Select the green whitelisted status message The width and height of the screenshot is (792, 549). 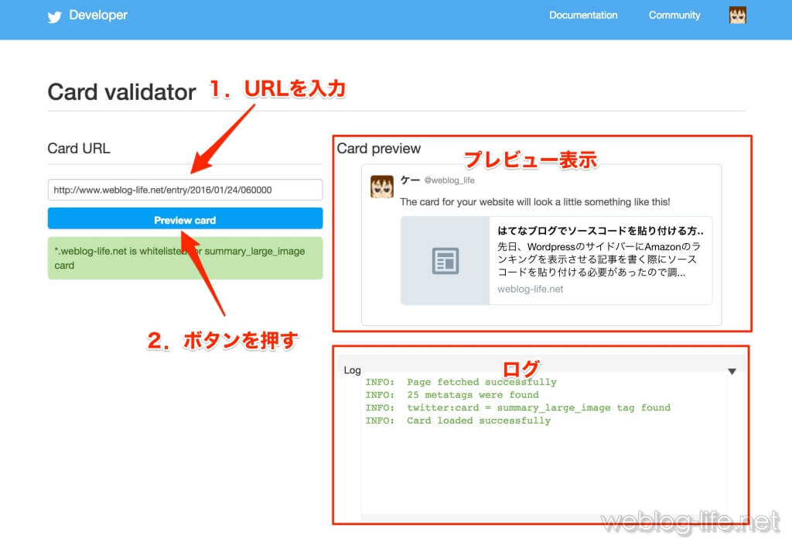click(x=185, y=258)
